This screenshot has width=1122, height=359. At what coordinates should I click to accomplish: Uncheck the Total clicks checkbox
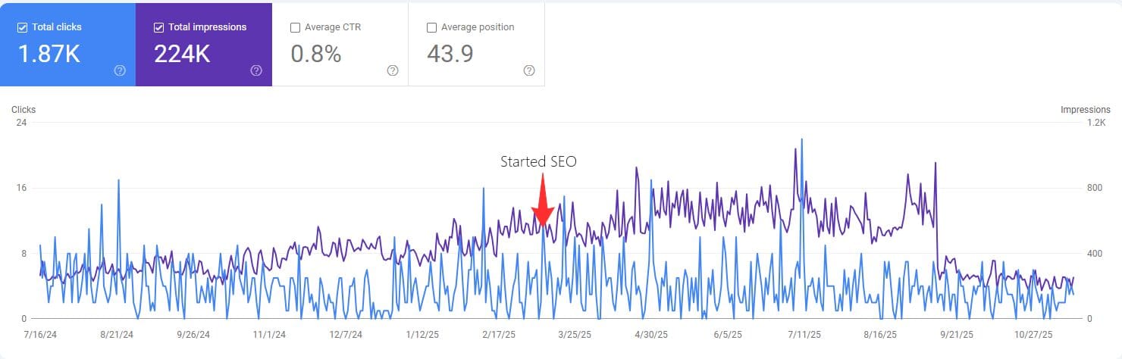[22, 27]
